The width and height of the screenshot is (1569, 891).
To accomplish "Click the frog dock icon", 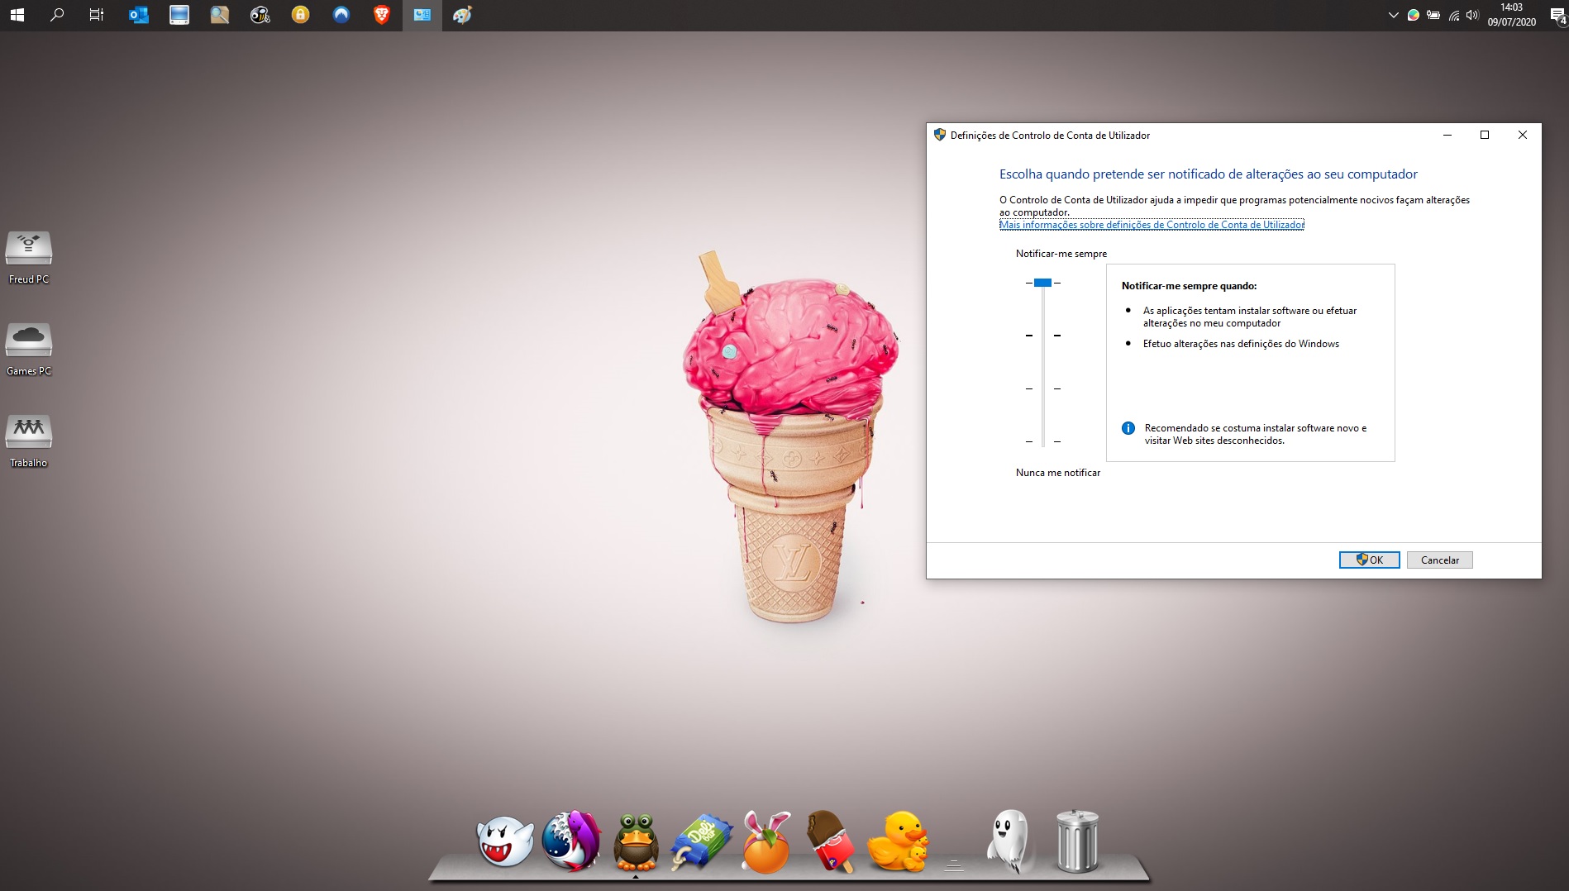I will (636, 841).
